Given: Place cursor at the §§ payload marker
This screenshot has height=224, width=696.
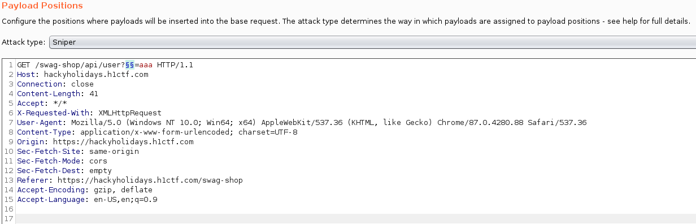Looking at the screenshot, I should tap(130, 65).
